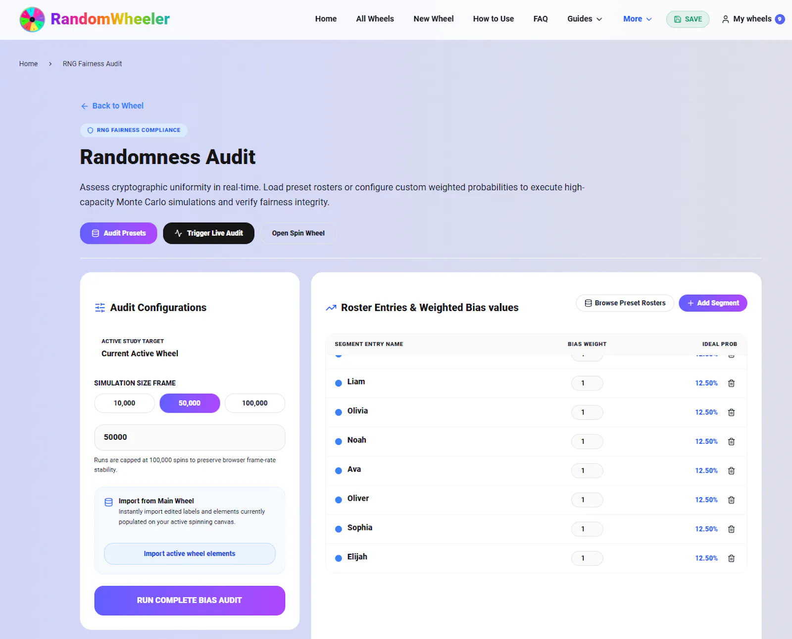The height and width of the screenshot is (639, 792).
Task: Edit Sophia's bias weight field
Action: pyautogui.click(x=587, y=529)
